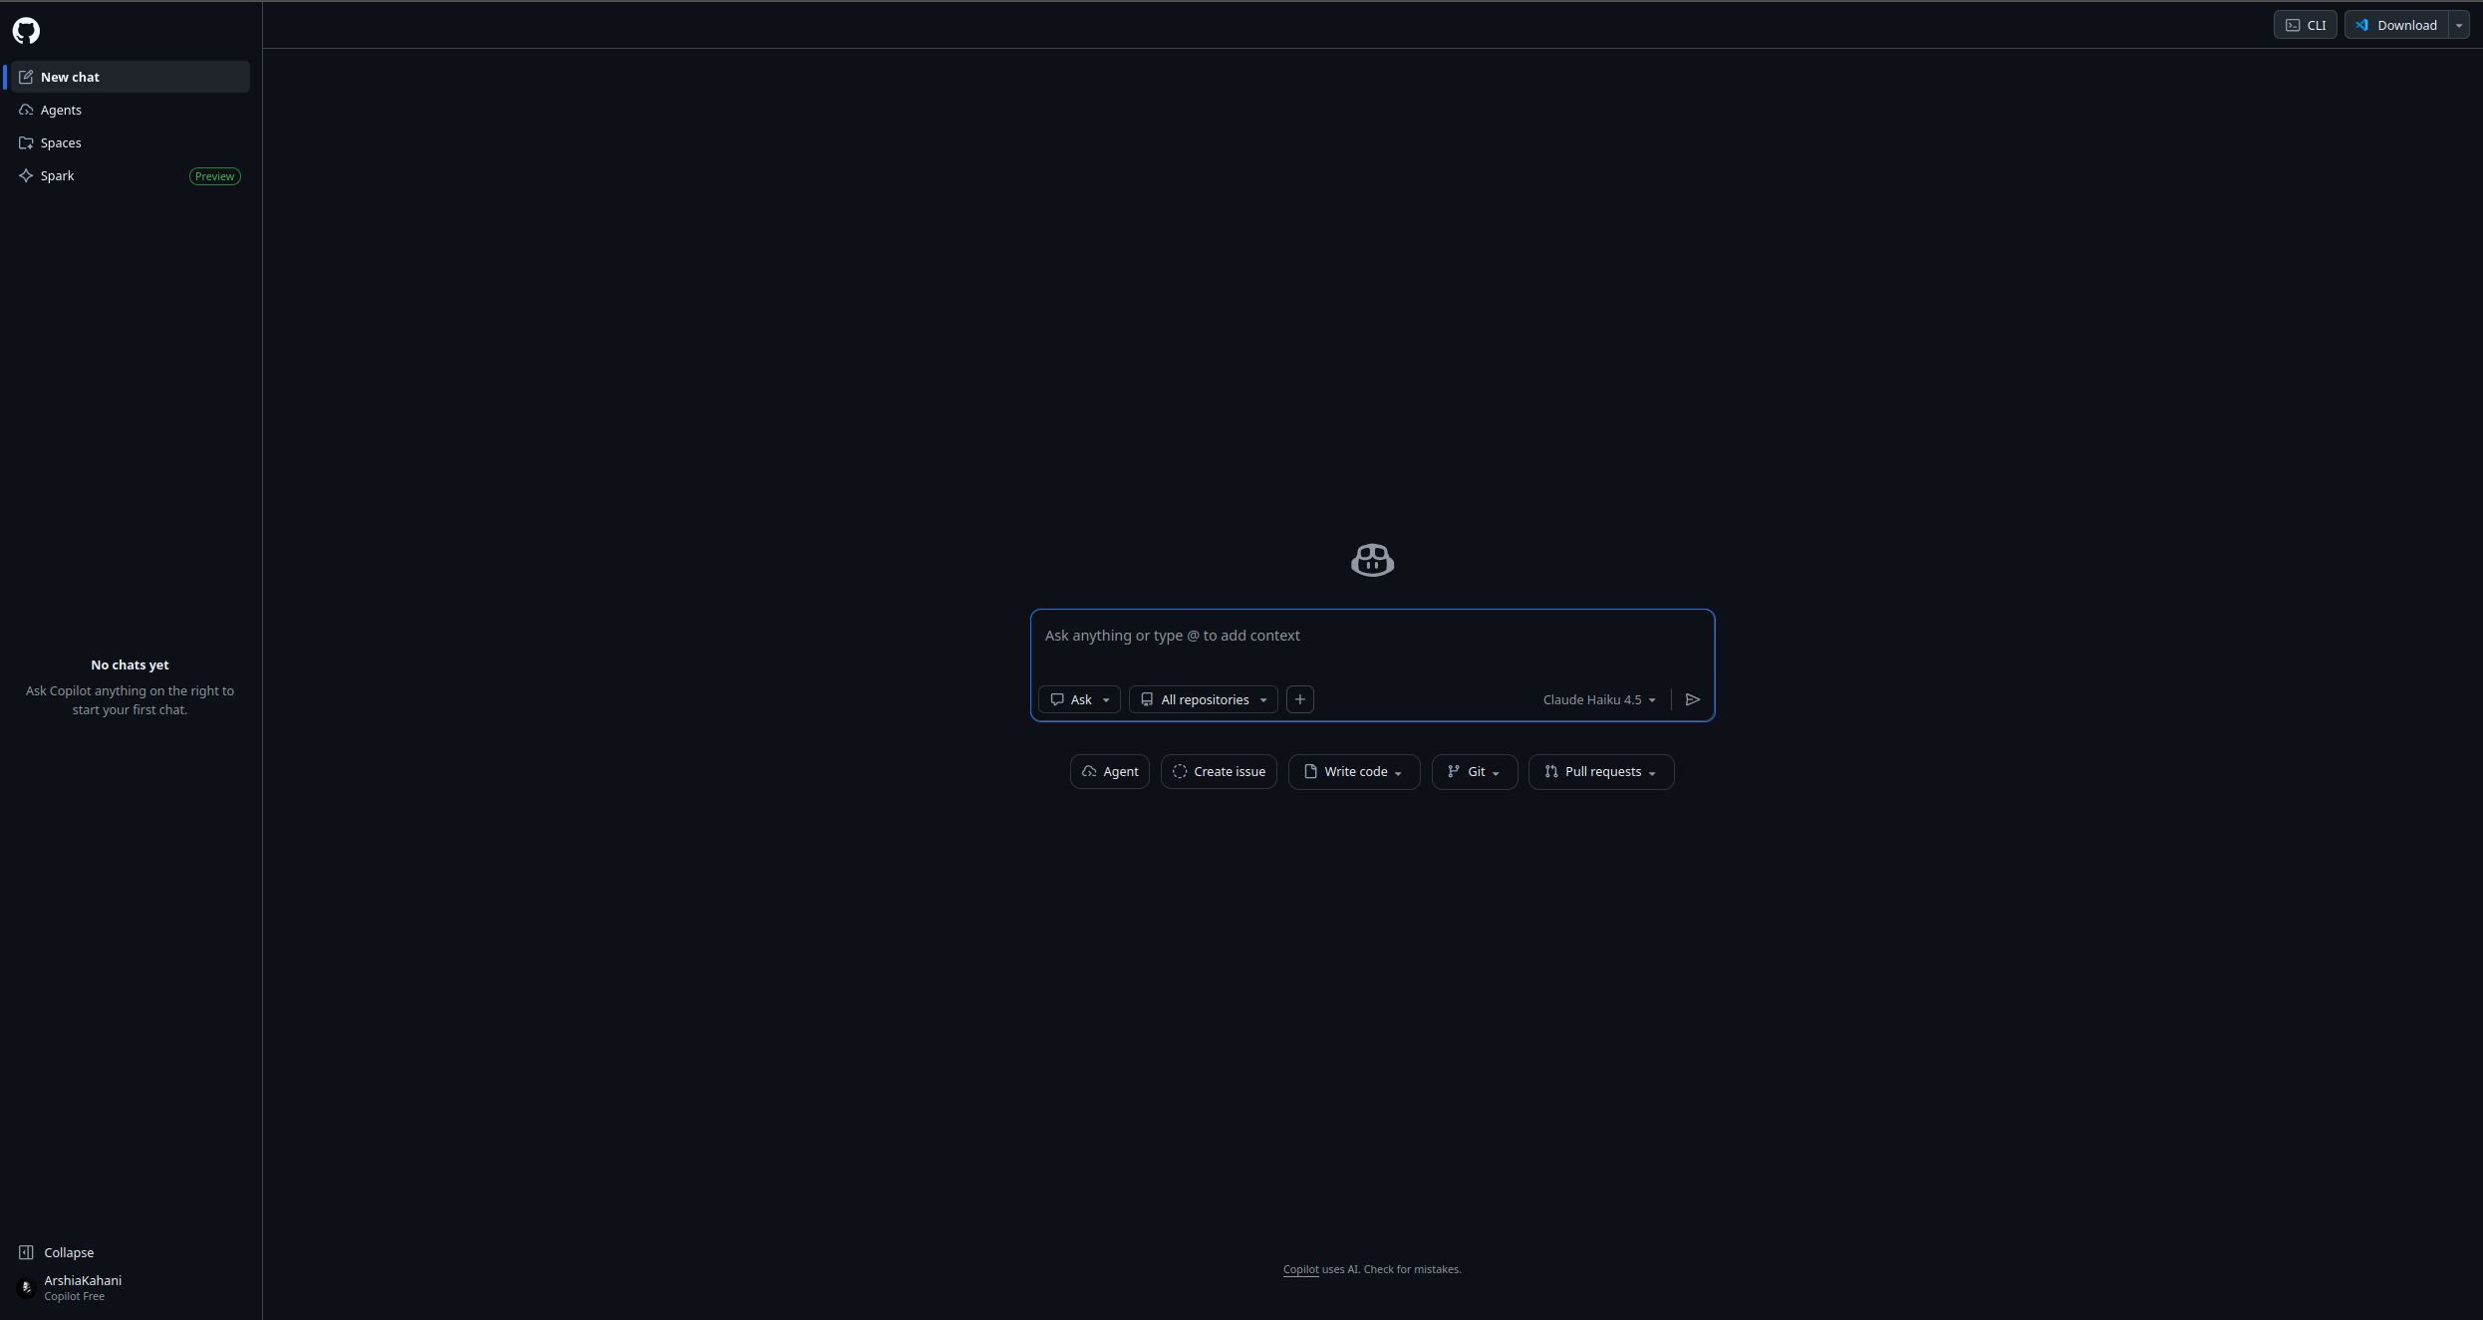Open the Spark section

tap(131, 175)
